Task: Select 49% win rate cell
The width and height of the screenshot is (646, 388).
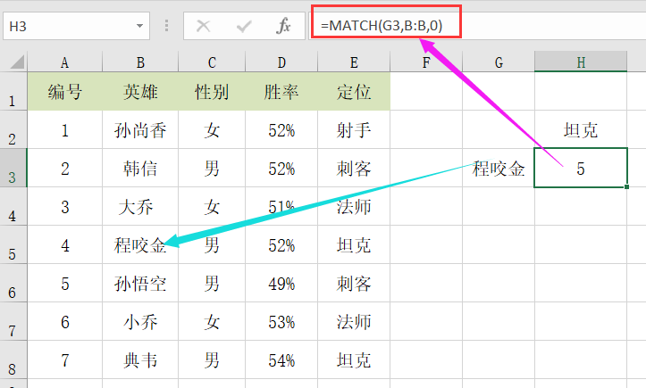Action: tap(281, 283)
